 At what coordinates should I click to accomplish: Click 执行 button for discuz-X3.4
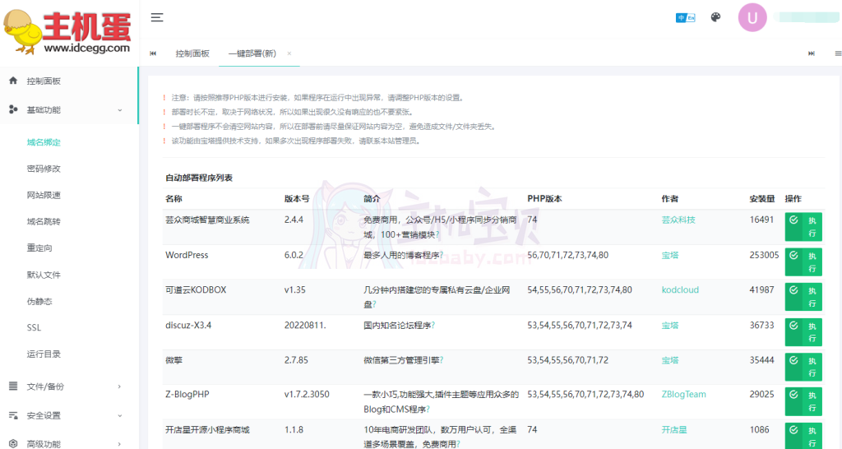tap(803, 332)
